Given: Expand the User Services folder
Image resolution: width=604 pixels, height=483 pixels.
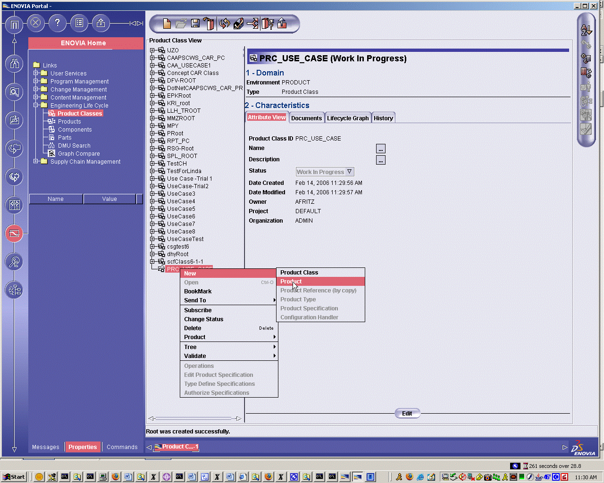Looking at the screenshot, I should (x=36, y=73).
